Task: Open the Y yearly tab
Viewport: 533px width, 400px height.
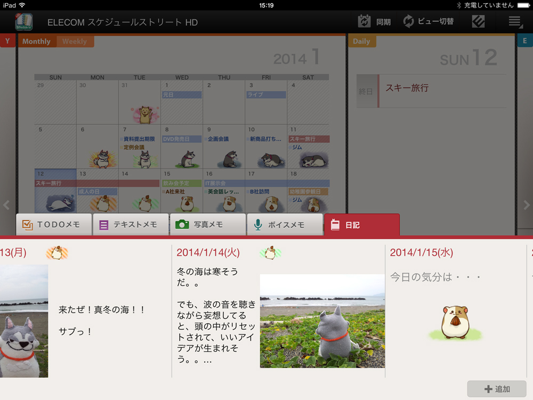Action: click(x=7, y=41)
